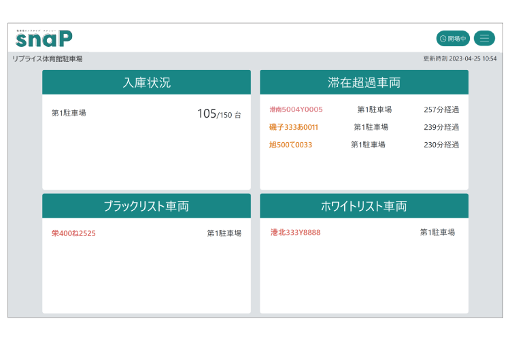Open vehicle entry 旭500て0033
Viewport: 510px width, 340px height.
290,145
